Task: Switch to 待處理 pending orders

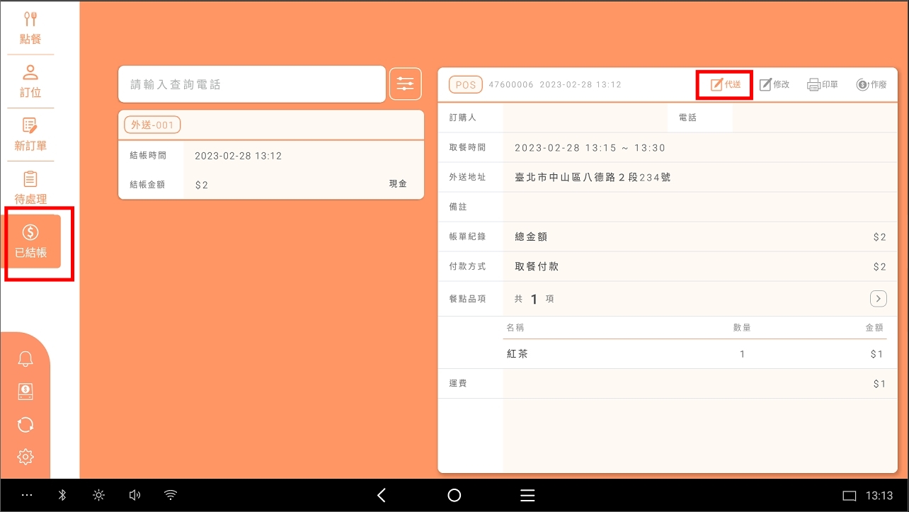Action: (30, 188)
